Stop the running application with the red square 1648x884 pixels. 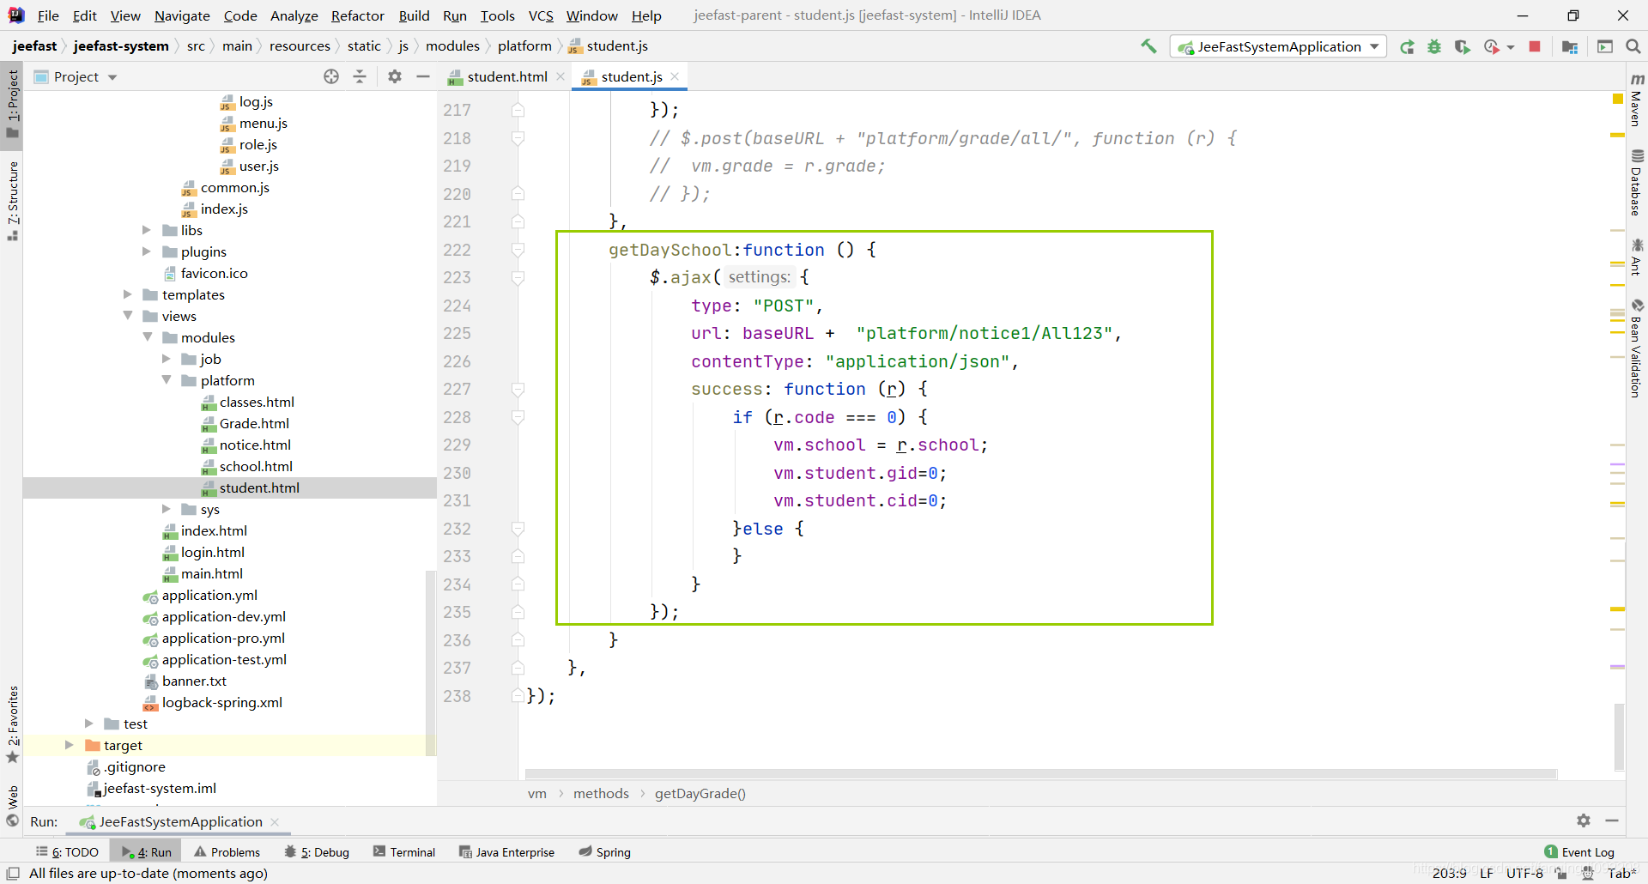(x=1535, y=47)
